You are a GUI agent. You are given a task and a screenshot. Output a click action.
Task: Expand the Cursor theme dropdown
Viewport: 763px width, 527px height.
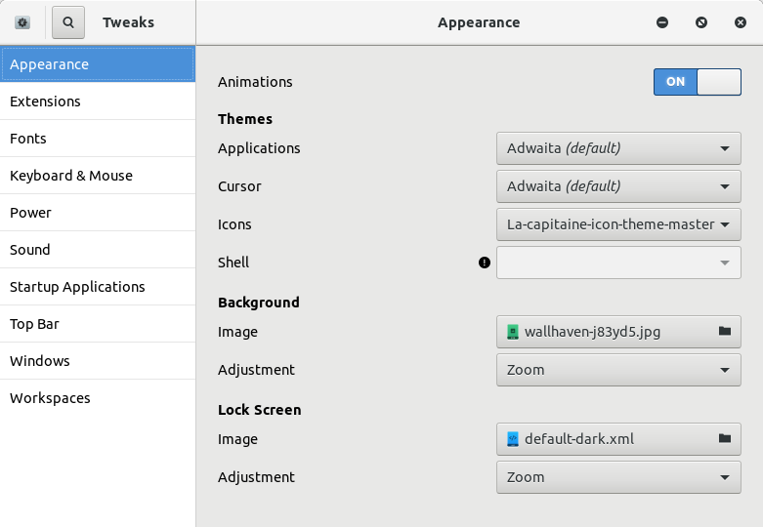618,186
